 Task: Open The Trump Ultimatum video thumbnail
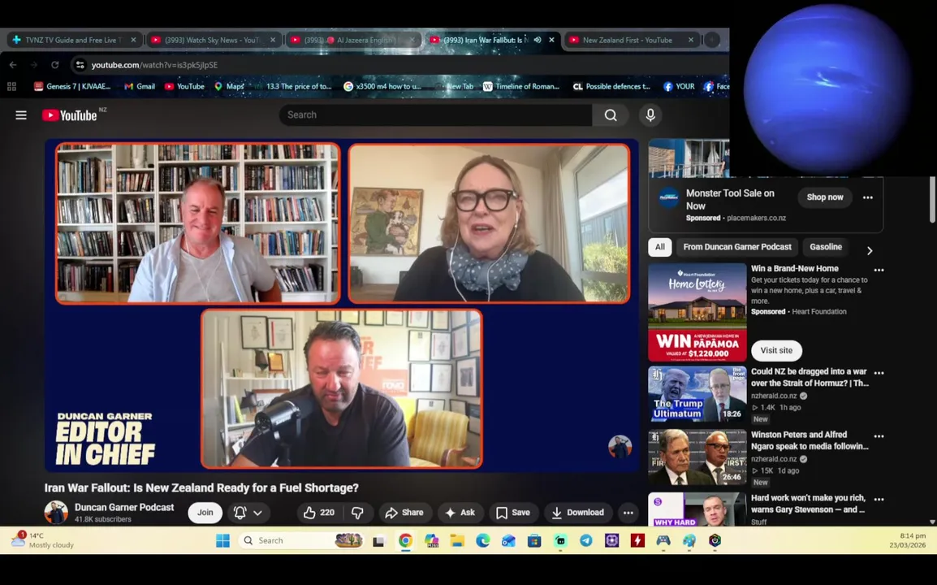click(697, 394)
